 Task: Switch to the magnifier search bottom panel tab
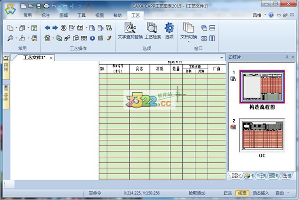click(286, 176)
